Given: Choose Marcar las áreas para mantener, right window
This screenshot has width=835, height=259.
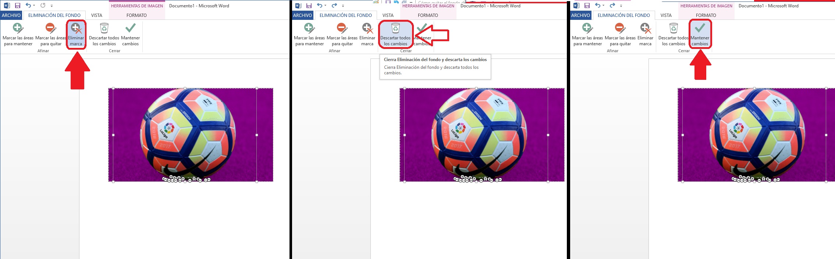Looking at the screenshot, I should point(587,35).
